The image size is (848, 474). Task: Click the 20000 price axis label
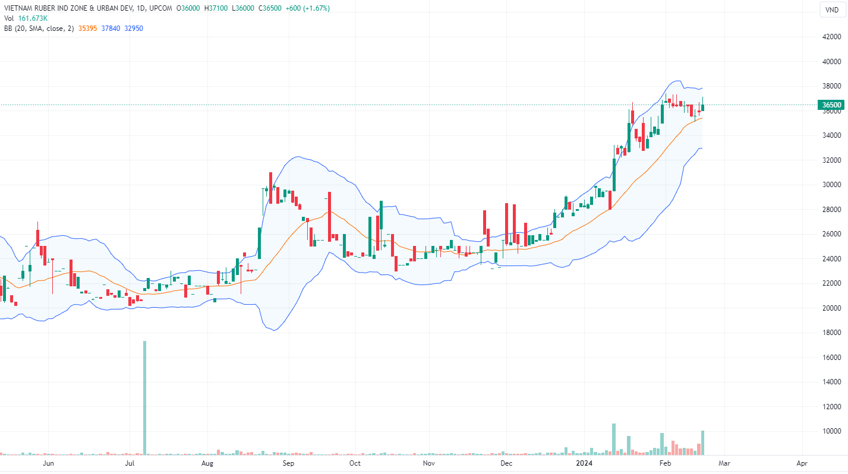point(830,308)
